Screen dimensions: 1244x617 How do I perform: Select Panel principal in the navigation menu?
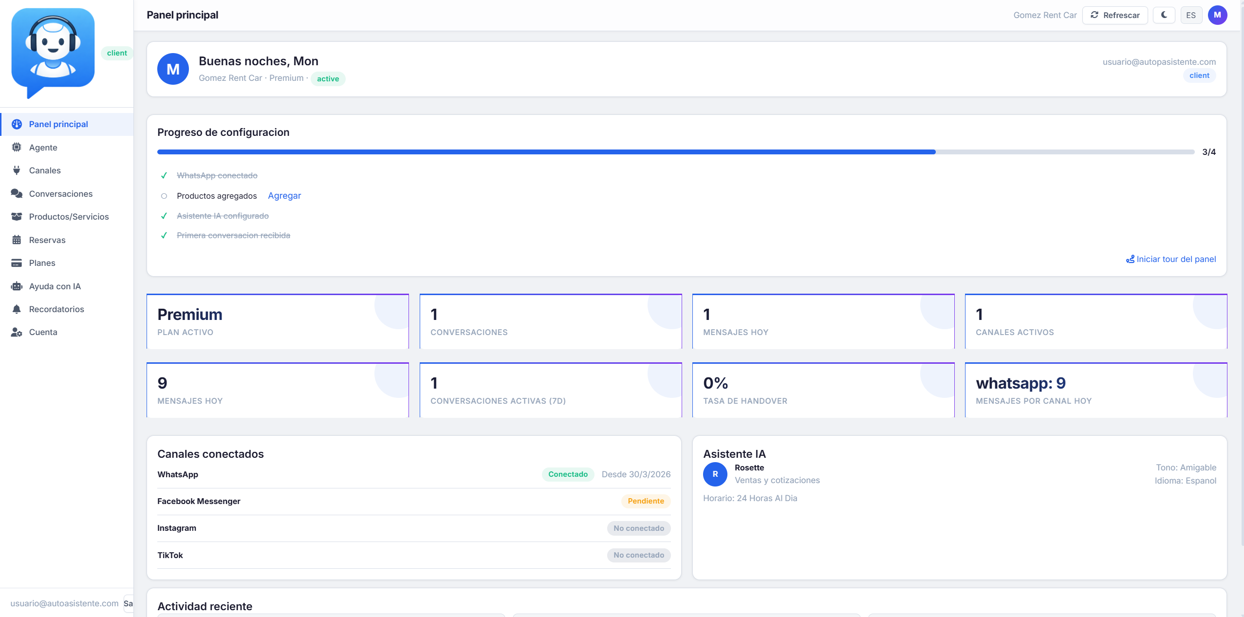point(58,124)
